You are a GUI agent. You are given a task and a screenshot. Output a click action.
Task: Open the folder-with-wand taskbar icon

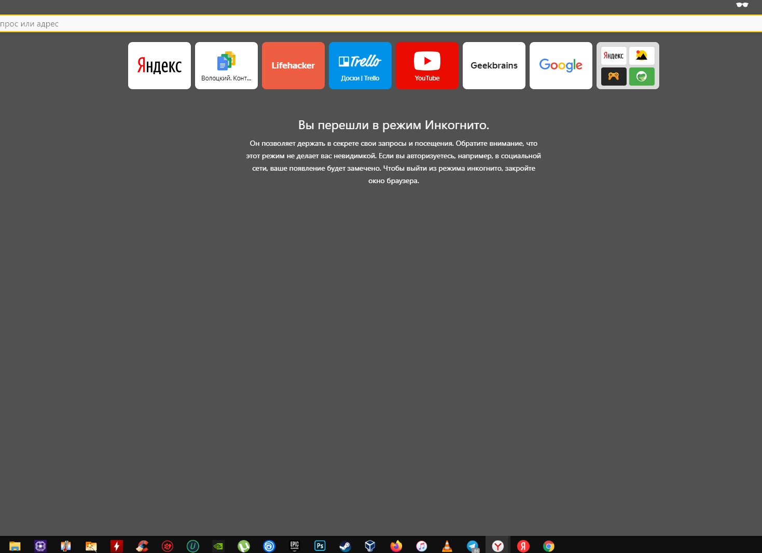coord(91,546)
